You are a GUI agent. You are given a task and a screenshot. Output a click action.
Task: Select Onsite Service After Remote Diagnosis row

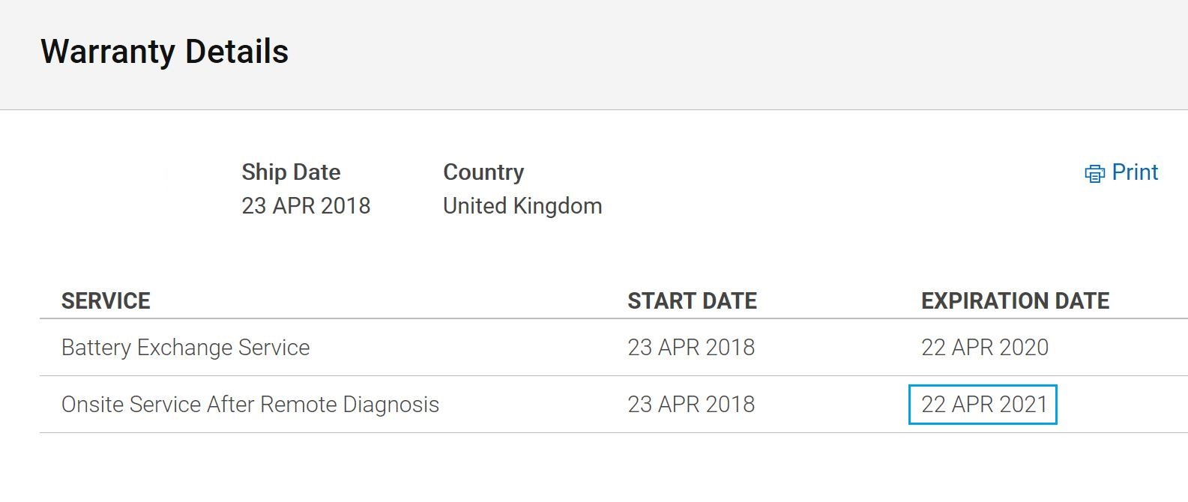(614, 405)
